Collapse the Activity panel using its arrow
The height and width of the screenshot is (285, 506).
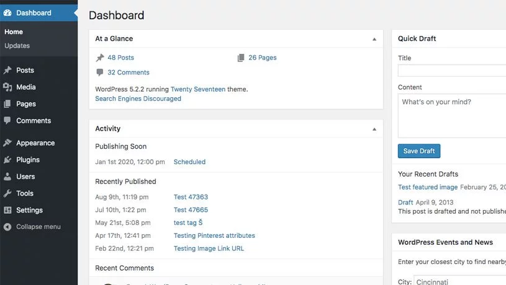[x=374, y=129]
